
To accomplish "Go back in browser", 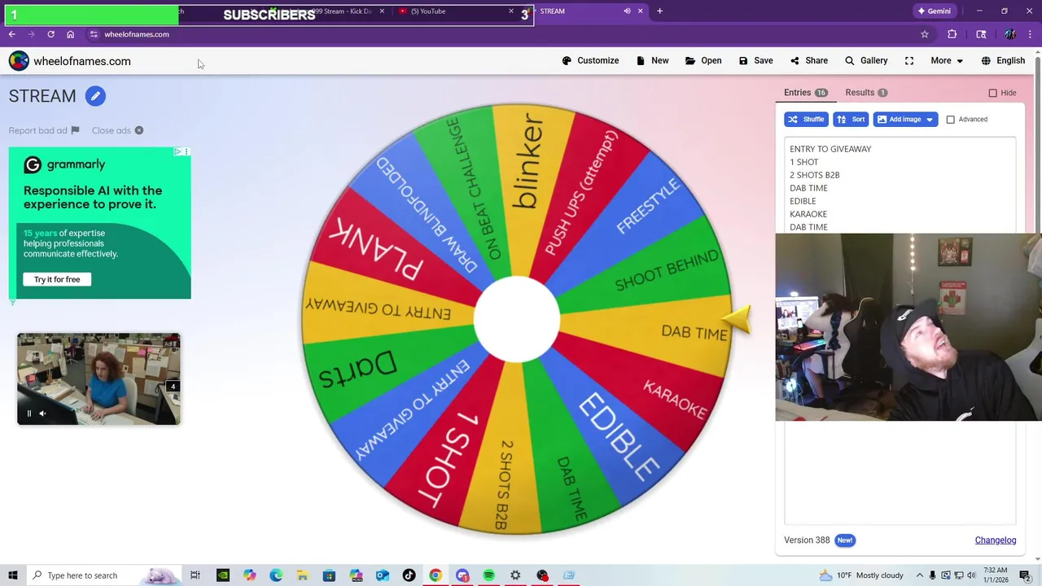I will pyautogui.click(x=11, y=34).
